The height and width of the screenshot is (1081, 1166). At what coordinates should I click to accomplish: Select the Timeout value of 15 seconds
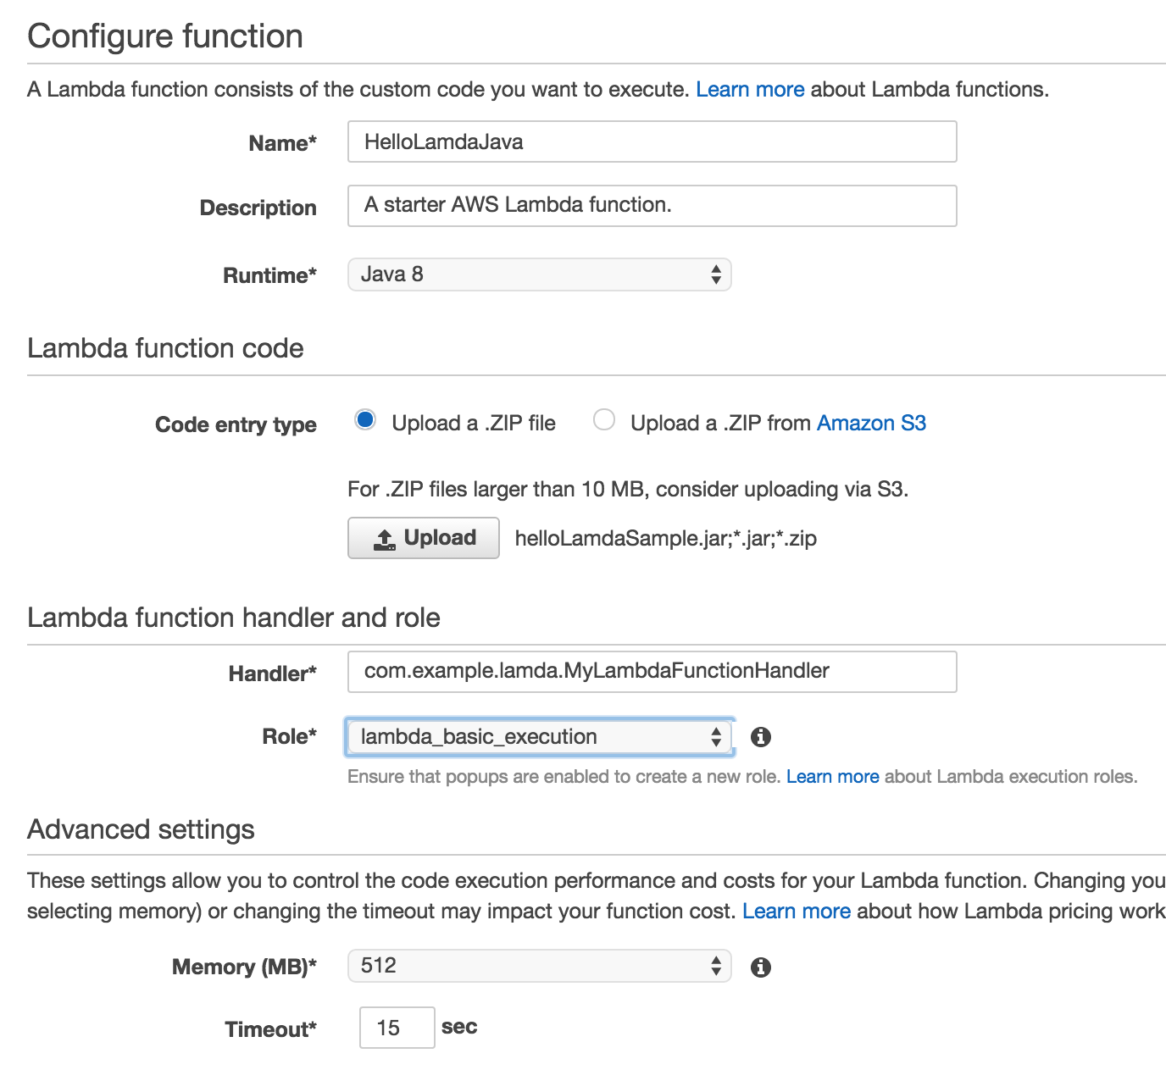[x=397, y=1027]
